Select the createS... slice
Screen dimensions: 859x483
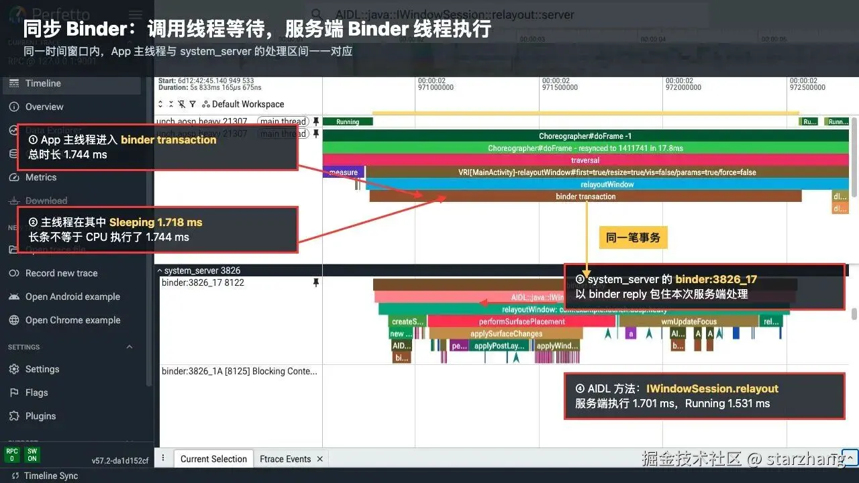407,321
